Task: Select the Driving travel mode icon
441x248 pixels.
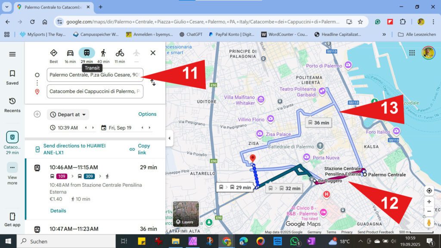Action: [x=70, y=53]
